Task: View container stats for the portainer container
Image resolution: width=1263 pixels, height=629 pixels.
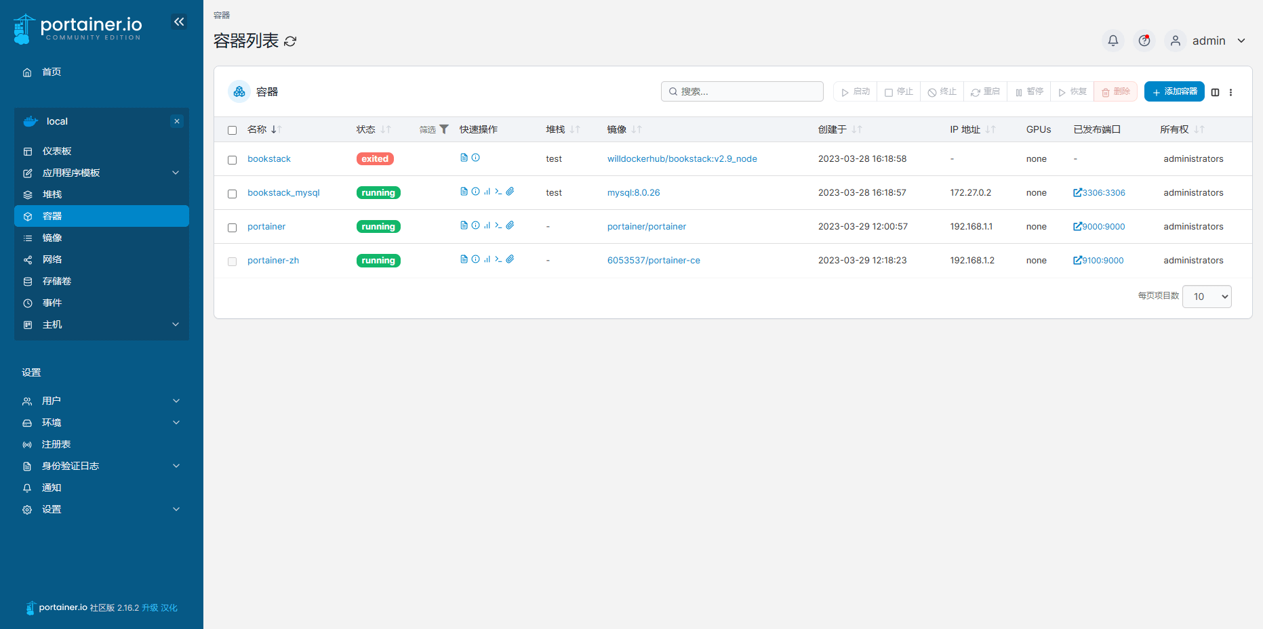Action: [487, 225]
